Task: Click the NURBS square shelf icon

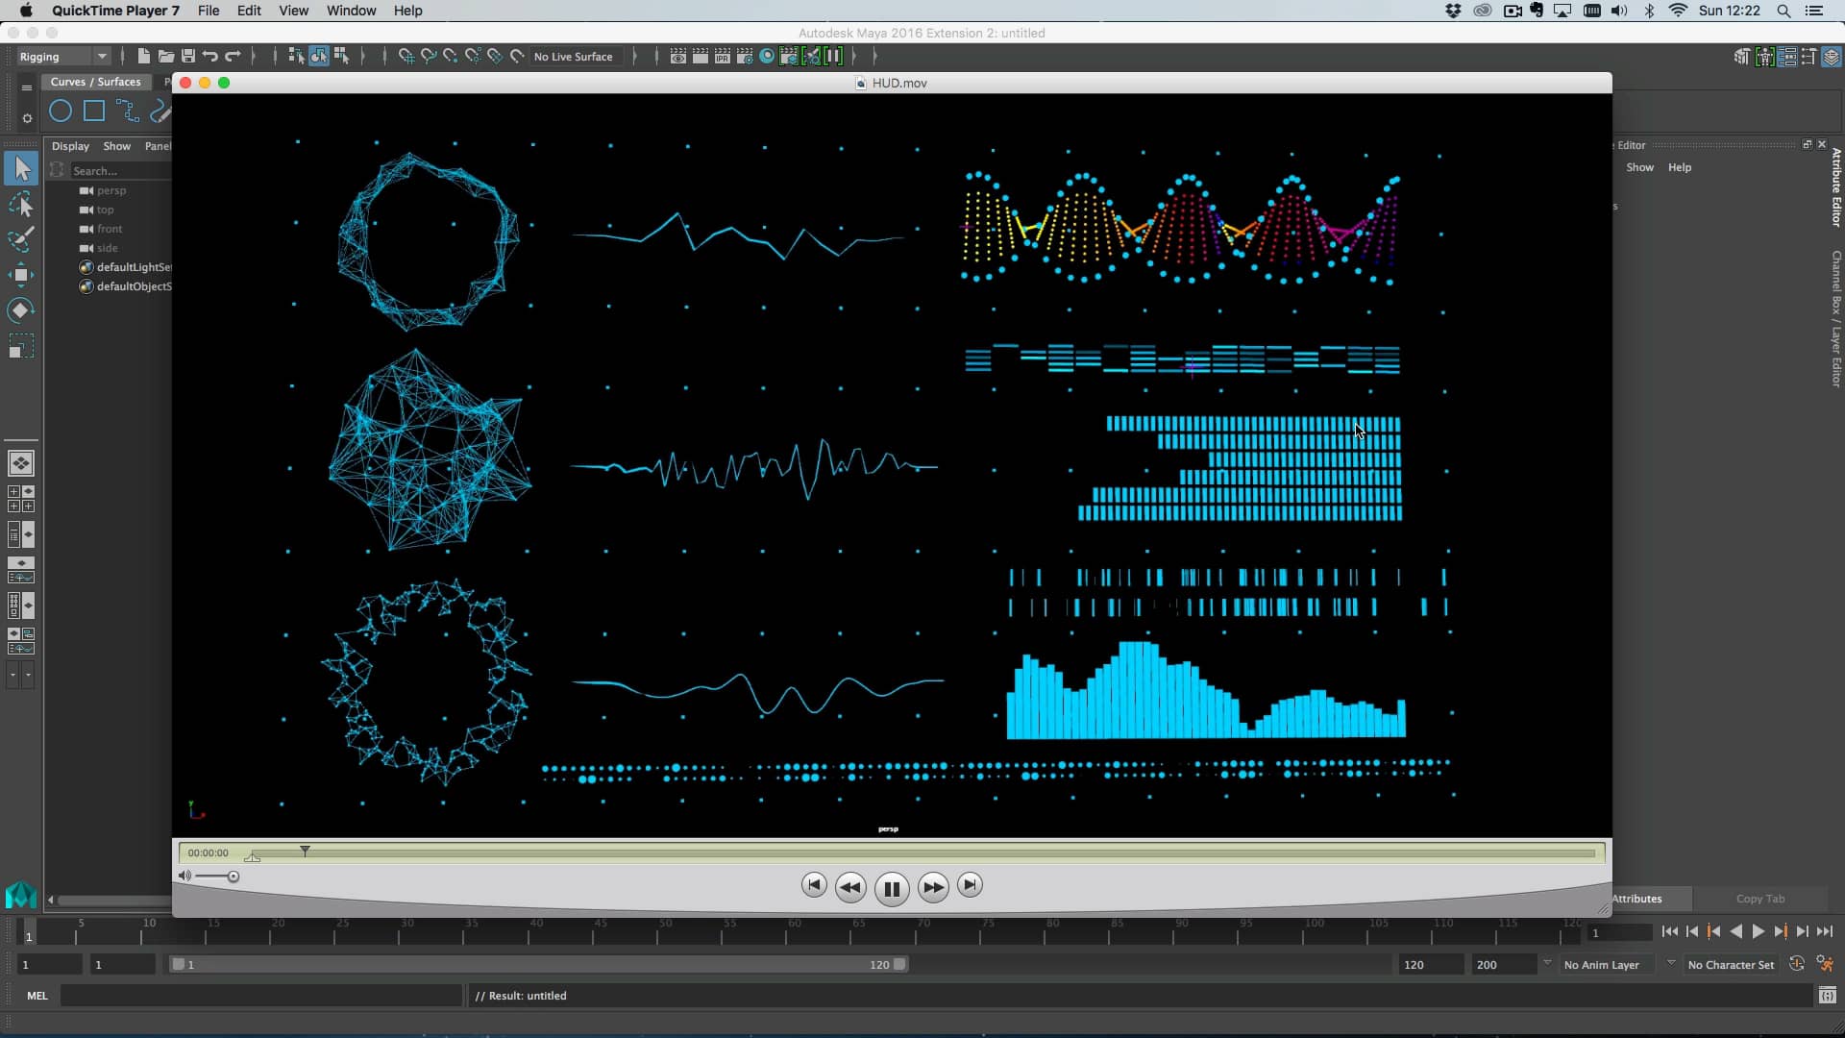Action: tap(93, 111)
